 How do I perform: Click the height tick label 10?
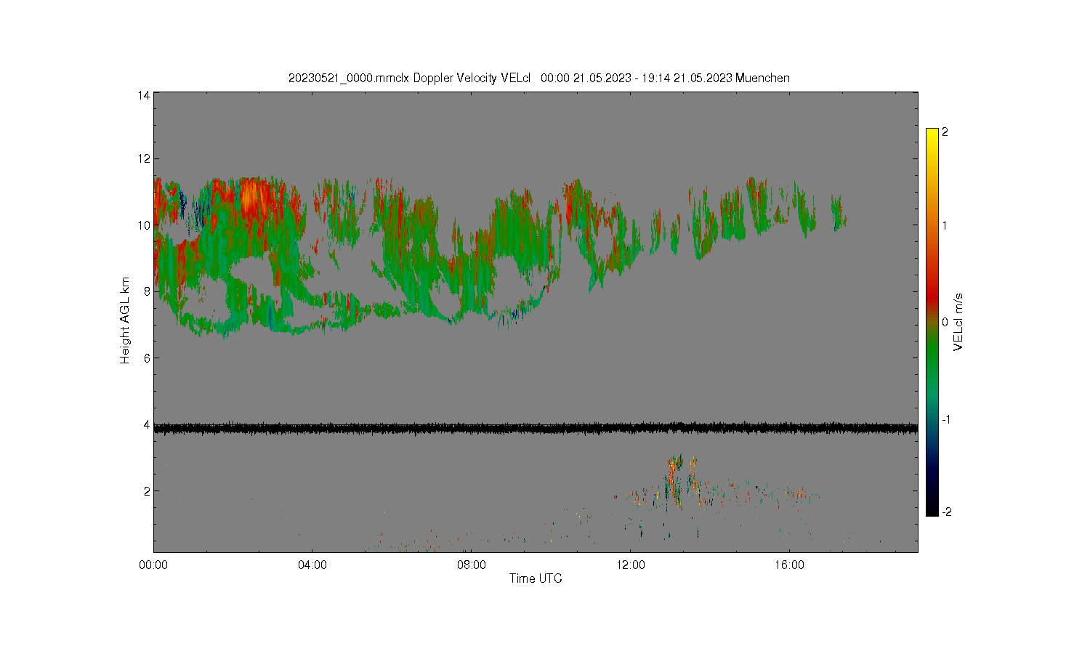click(144, 225)
